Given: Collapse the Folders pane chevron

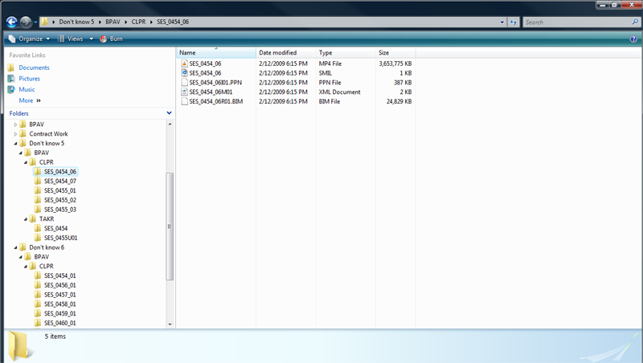Looking at the screenshot, I should pos(169,114).
